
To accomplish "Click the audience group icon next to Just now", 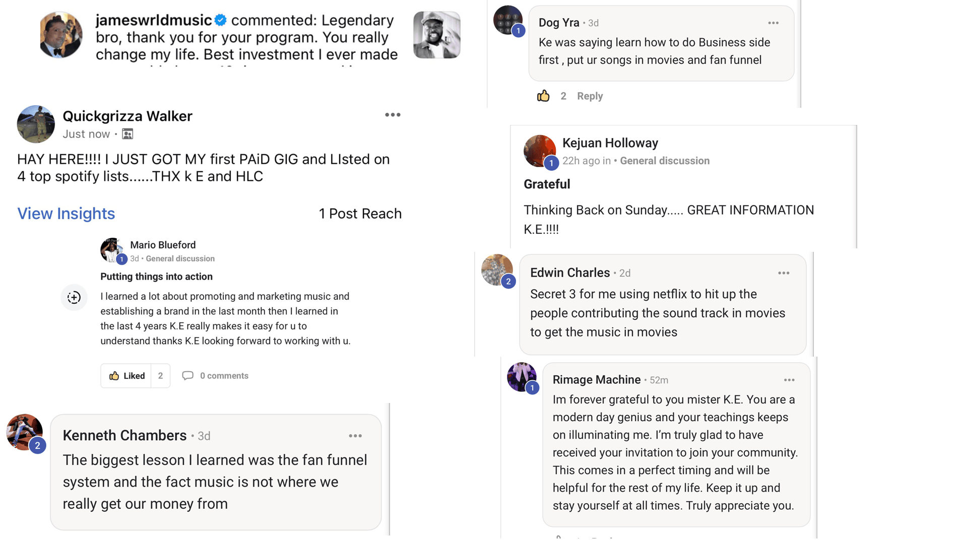I will tap(127, 134).
